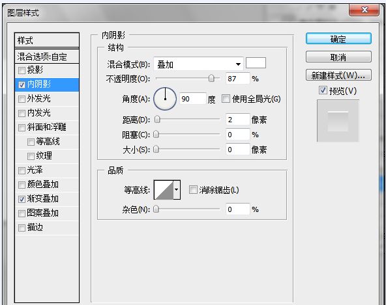Click the 取消 button
The height and width of the screenshot is (305, 386).
338,57
